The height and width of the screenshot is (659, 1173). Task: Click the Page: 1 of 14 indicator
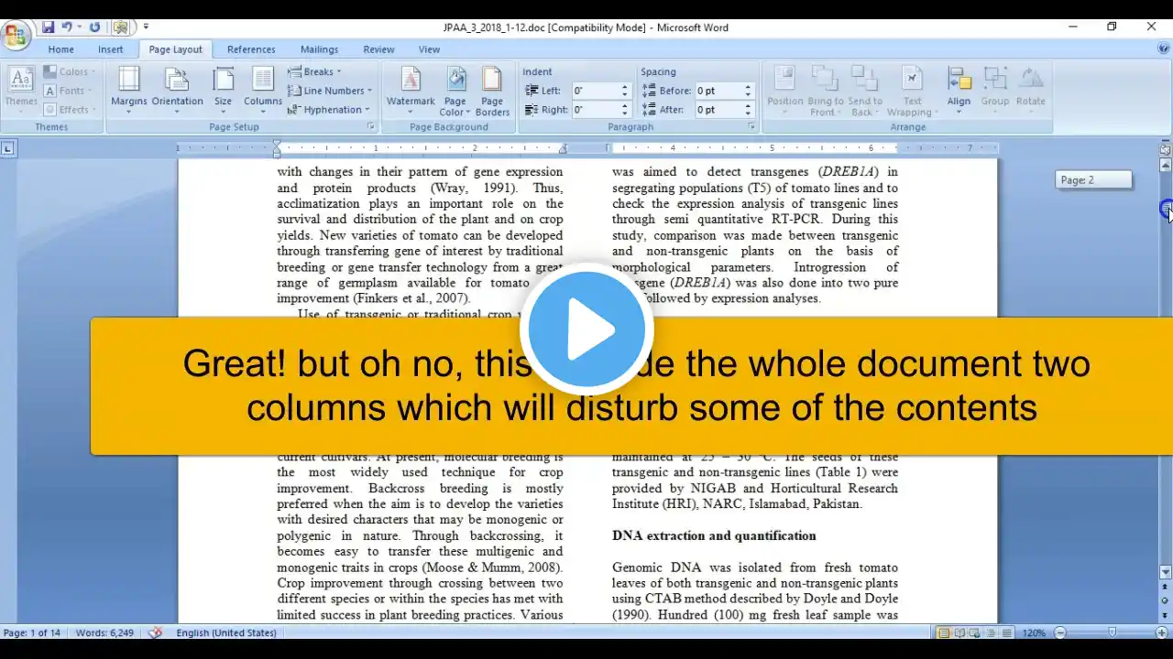32,632
